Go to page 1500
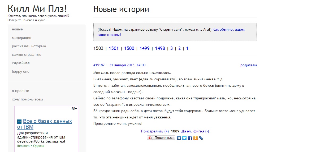The image size is (312, 152). tap(129, 48)
